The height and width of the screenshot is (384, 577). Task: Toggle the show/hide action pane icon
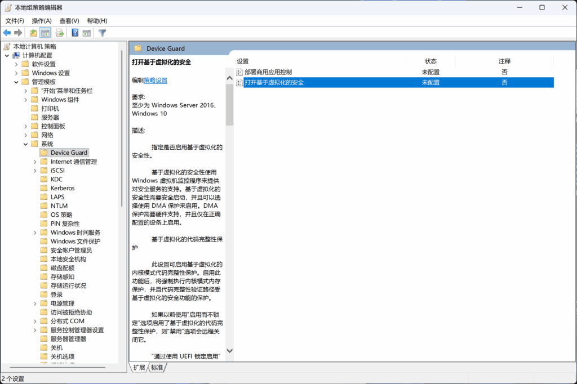87,33
